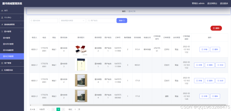Screen dimensions: 231x111
Task: Click the person icon beside 个人中心
Action: pyautogui.click(x=2, y=18)
